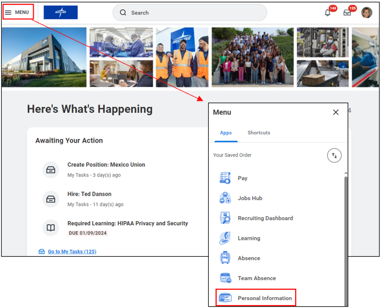Screen dimensions: 382x308
Task: Open the Absence app
Action: 249,258
